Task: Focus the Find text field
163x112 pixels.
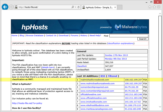Action: point(129,36)
